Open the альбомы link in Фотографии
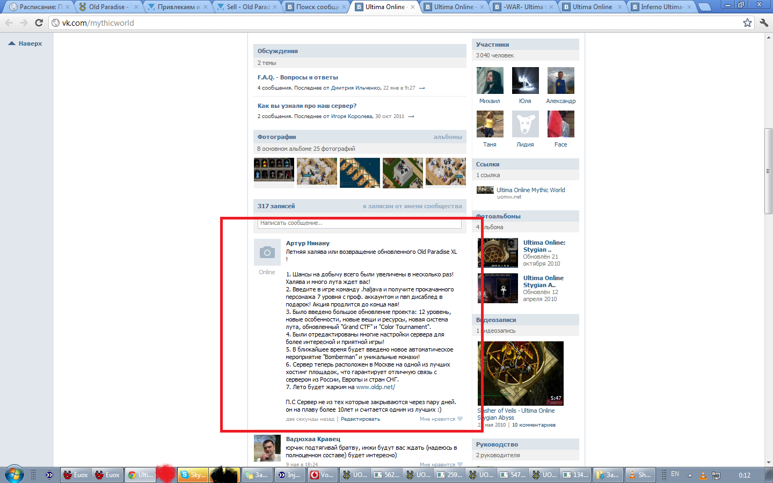This screenshot has height=483, width=773. point(448,137)
